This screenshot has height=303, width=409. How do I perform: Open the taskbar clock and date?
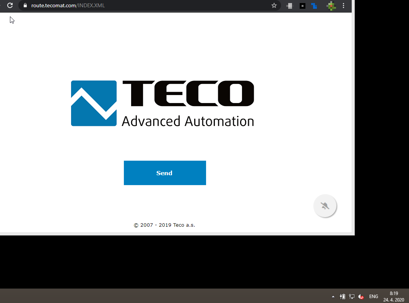pos(394,297)
